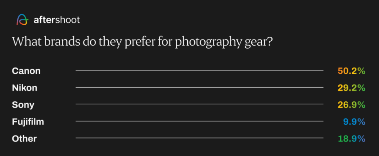
Task: Select the Fujifilm brand label
Action: click(x=28, y=122)
